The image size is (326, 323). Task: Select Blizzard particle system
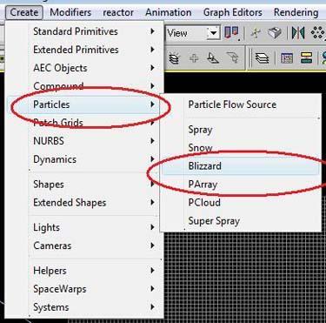tap(241, 166)
